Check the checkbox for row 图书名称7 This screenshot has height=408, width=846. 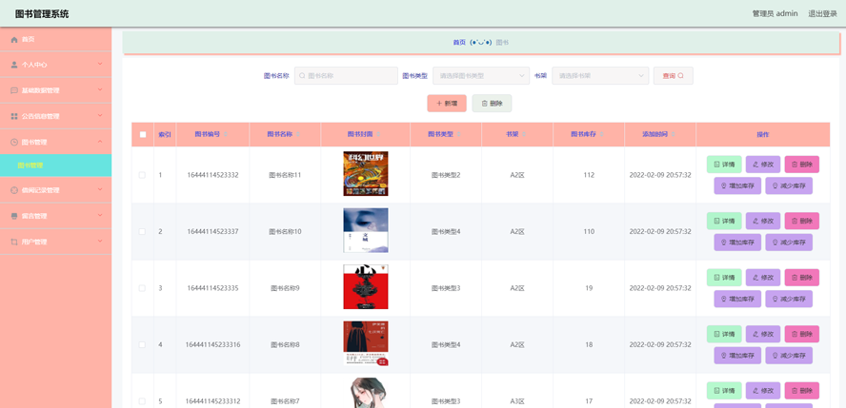pyautogui.click(x=142, y=401)
